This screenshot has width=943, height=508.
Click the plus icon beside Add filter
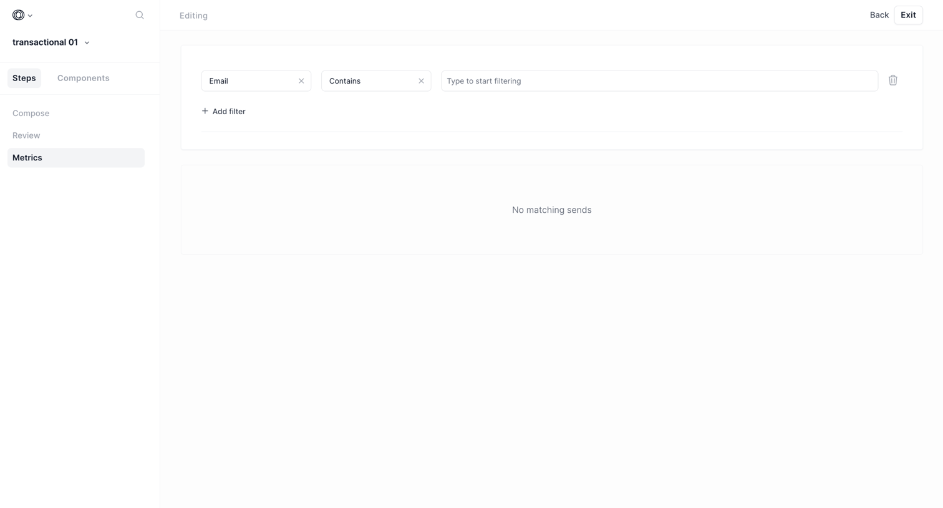[x=205, y=111]
